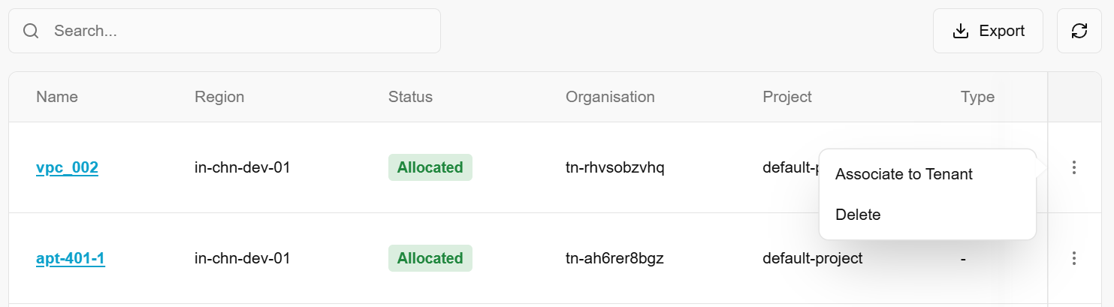Select Delete in the row menu

tap(858, 215)
